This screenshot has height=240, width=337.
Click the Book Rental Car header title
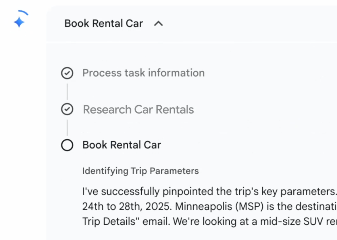click(104, 24)
